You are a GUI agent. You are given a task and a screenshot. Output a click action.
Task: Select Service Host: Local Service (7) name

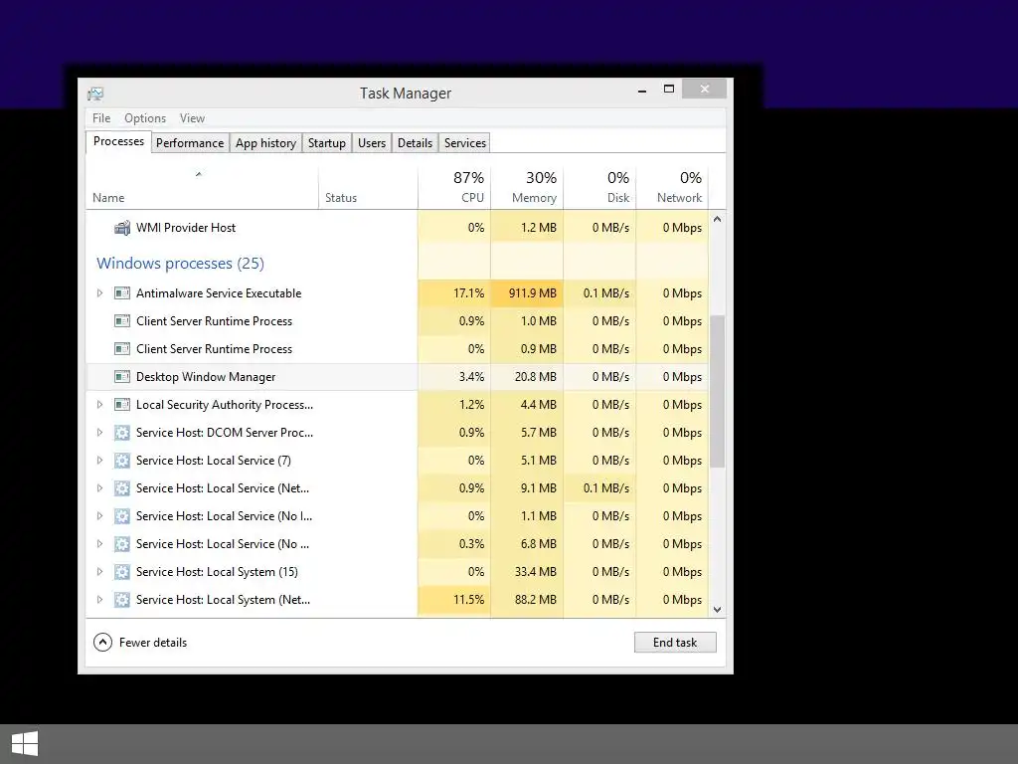[x=214, y=461]
